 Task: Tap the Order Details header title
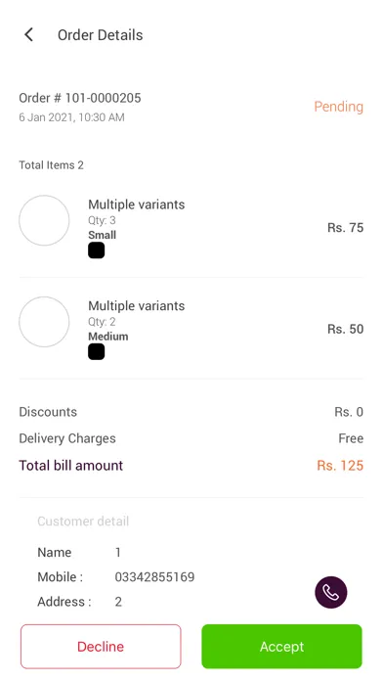point(101,35)
